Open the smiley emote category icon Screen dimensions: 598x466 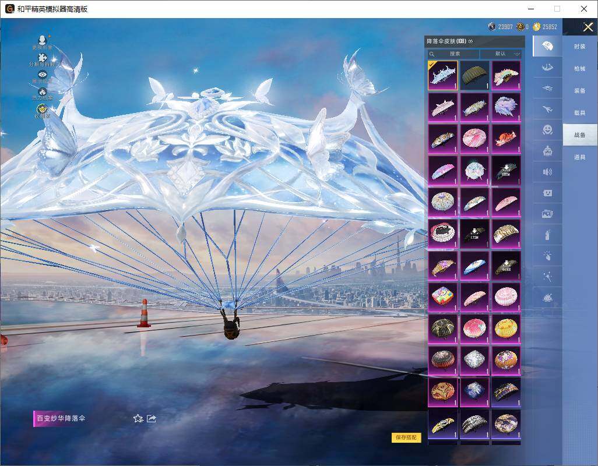547,130
